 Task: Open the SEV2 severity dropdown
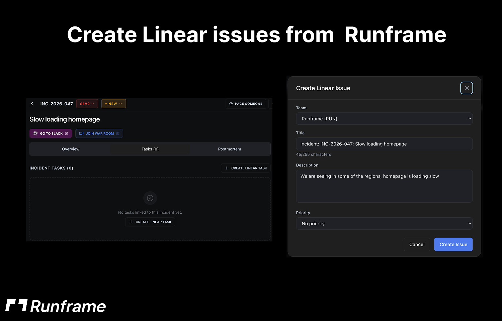87,104
